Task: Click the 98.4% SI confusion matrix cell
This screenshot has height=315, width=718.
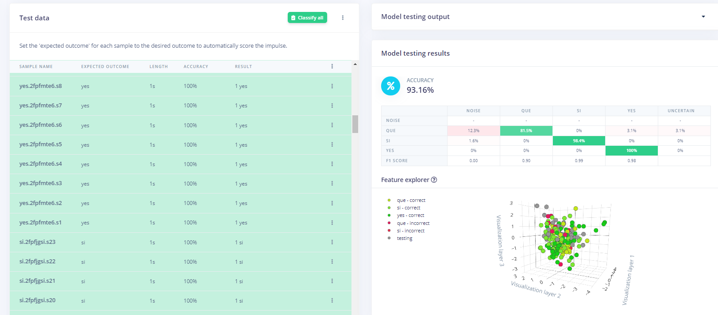Action: (579, 140)
